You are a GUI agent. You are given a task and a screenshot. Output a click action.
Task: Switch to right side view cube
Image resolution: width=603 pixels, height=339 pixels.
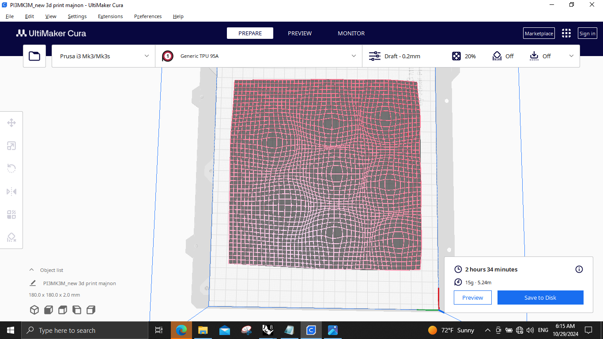[x=91, y=310]
